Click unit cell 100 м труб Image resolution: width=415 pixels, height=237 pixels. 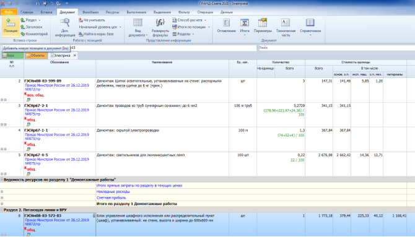click(243, 106)
